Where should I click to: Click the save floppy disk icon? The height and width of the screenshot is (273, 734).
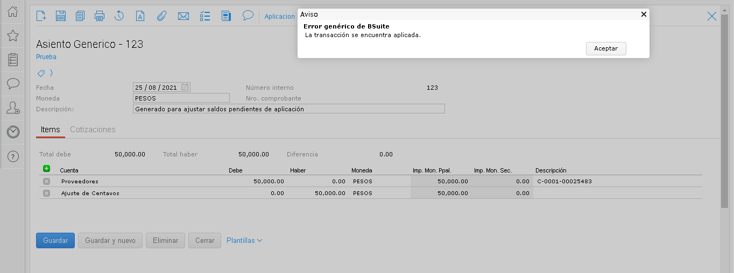60,16
